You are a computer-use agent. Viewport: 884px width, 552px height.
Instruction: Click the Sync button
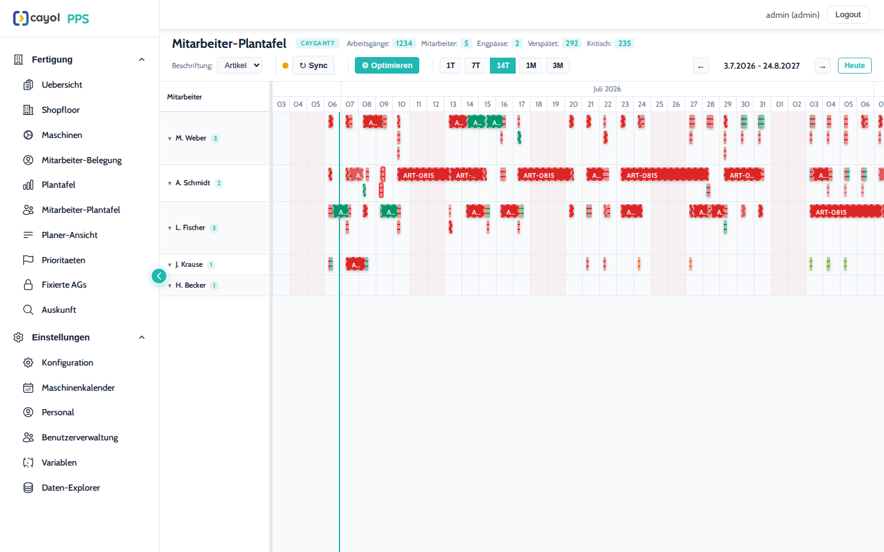(x=313, y=66)
